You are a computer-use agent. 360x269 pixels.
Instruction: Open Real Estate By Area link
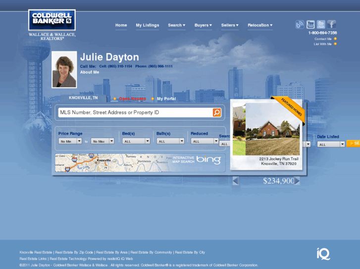[112, 252]
